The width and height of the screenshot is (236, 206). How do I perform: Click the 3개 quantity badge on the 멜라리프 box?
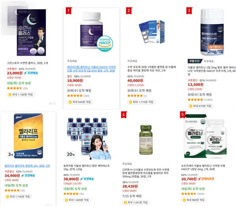10,154
